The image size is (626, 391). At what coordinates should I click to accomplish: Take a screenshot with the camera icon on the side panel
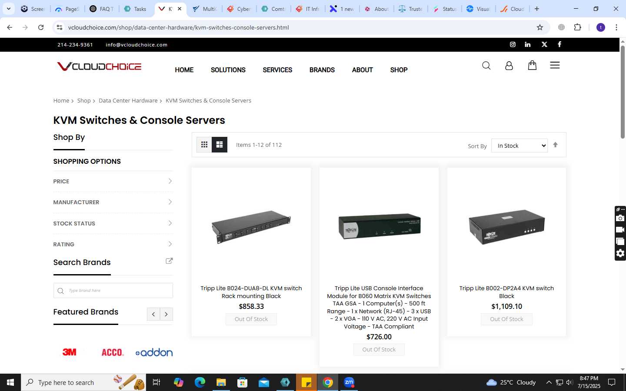click(620, 218)
